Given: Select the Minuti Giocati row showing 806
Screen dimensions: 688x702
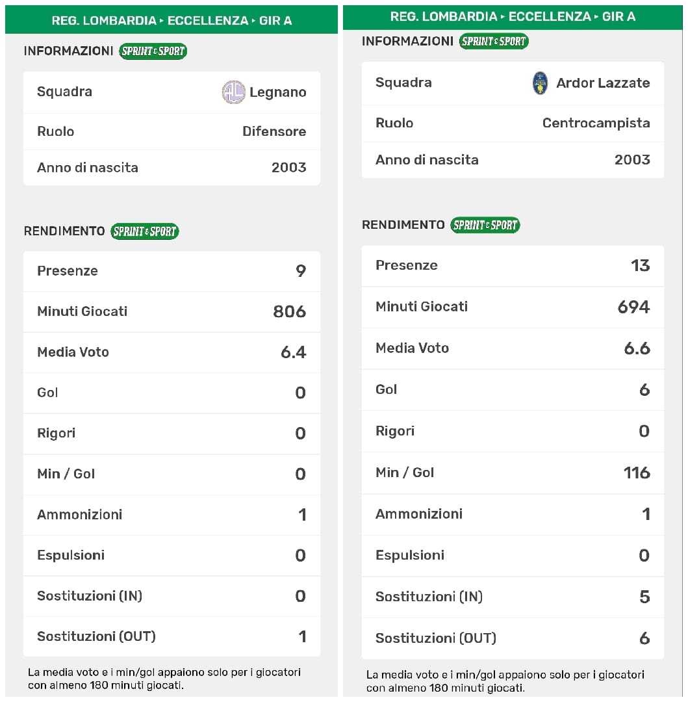Looking at the screenshot, I should coord(172,311).
